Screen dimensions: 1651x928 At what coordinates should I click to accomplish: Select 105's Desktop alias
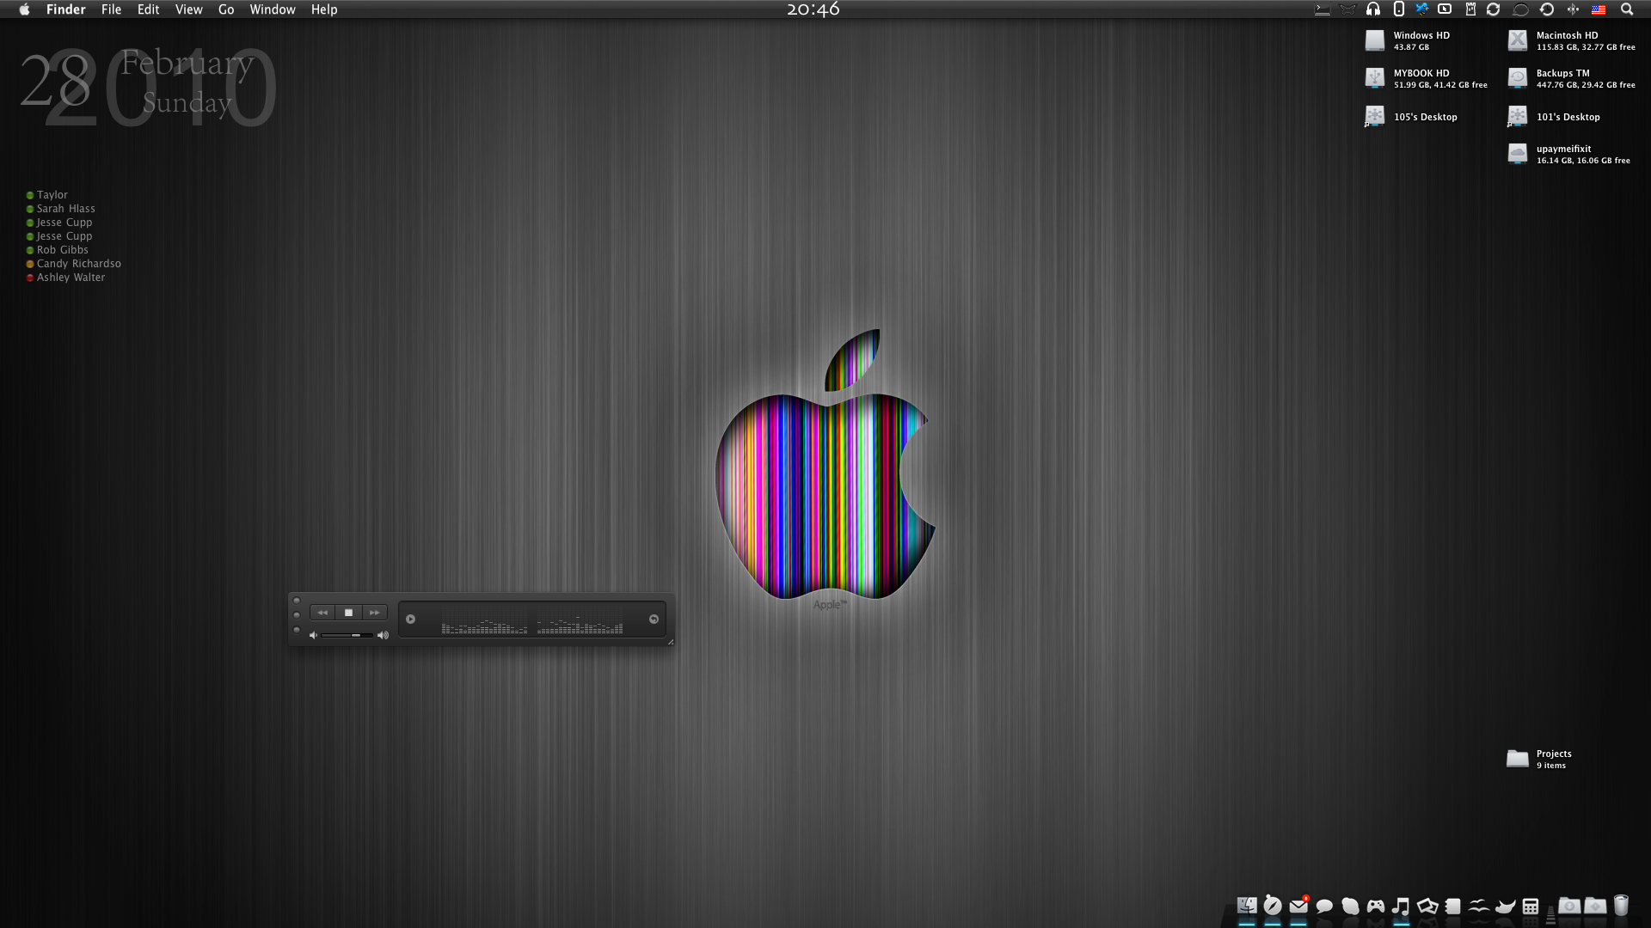click(x=1375, y=116)
